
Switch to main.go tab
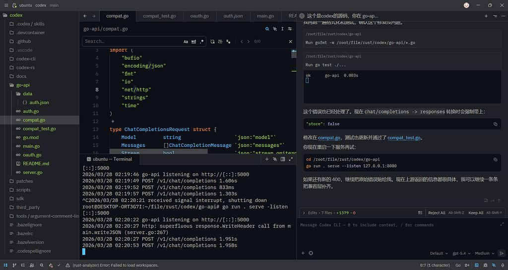pyautogui.click(x=265, y=16)
